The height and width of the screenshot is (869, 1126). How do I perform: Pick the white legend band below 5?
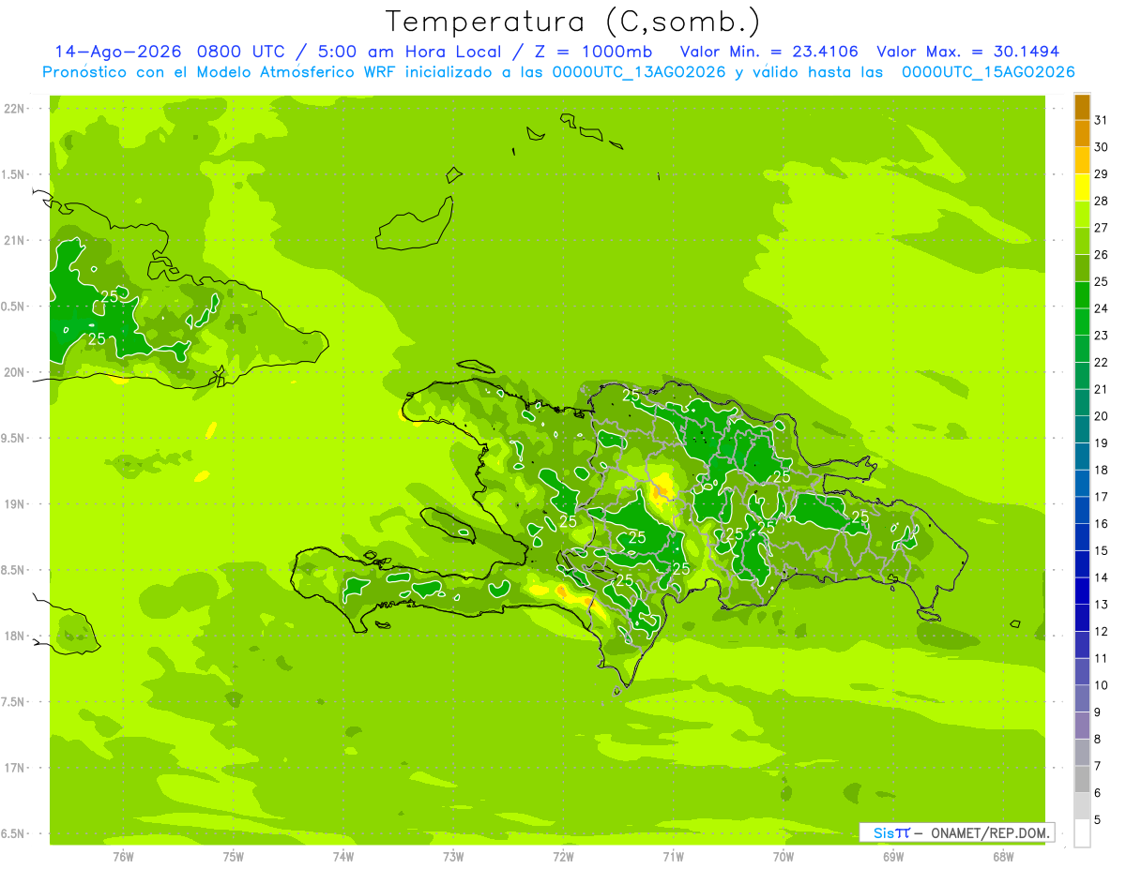point(1082,832)
